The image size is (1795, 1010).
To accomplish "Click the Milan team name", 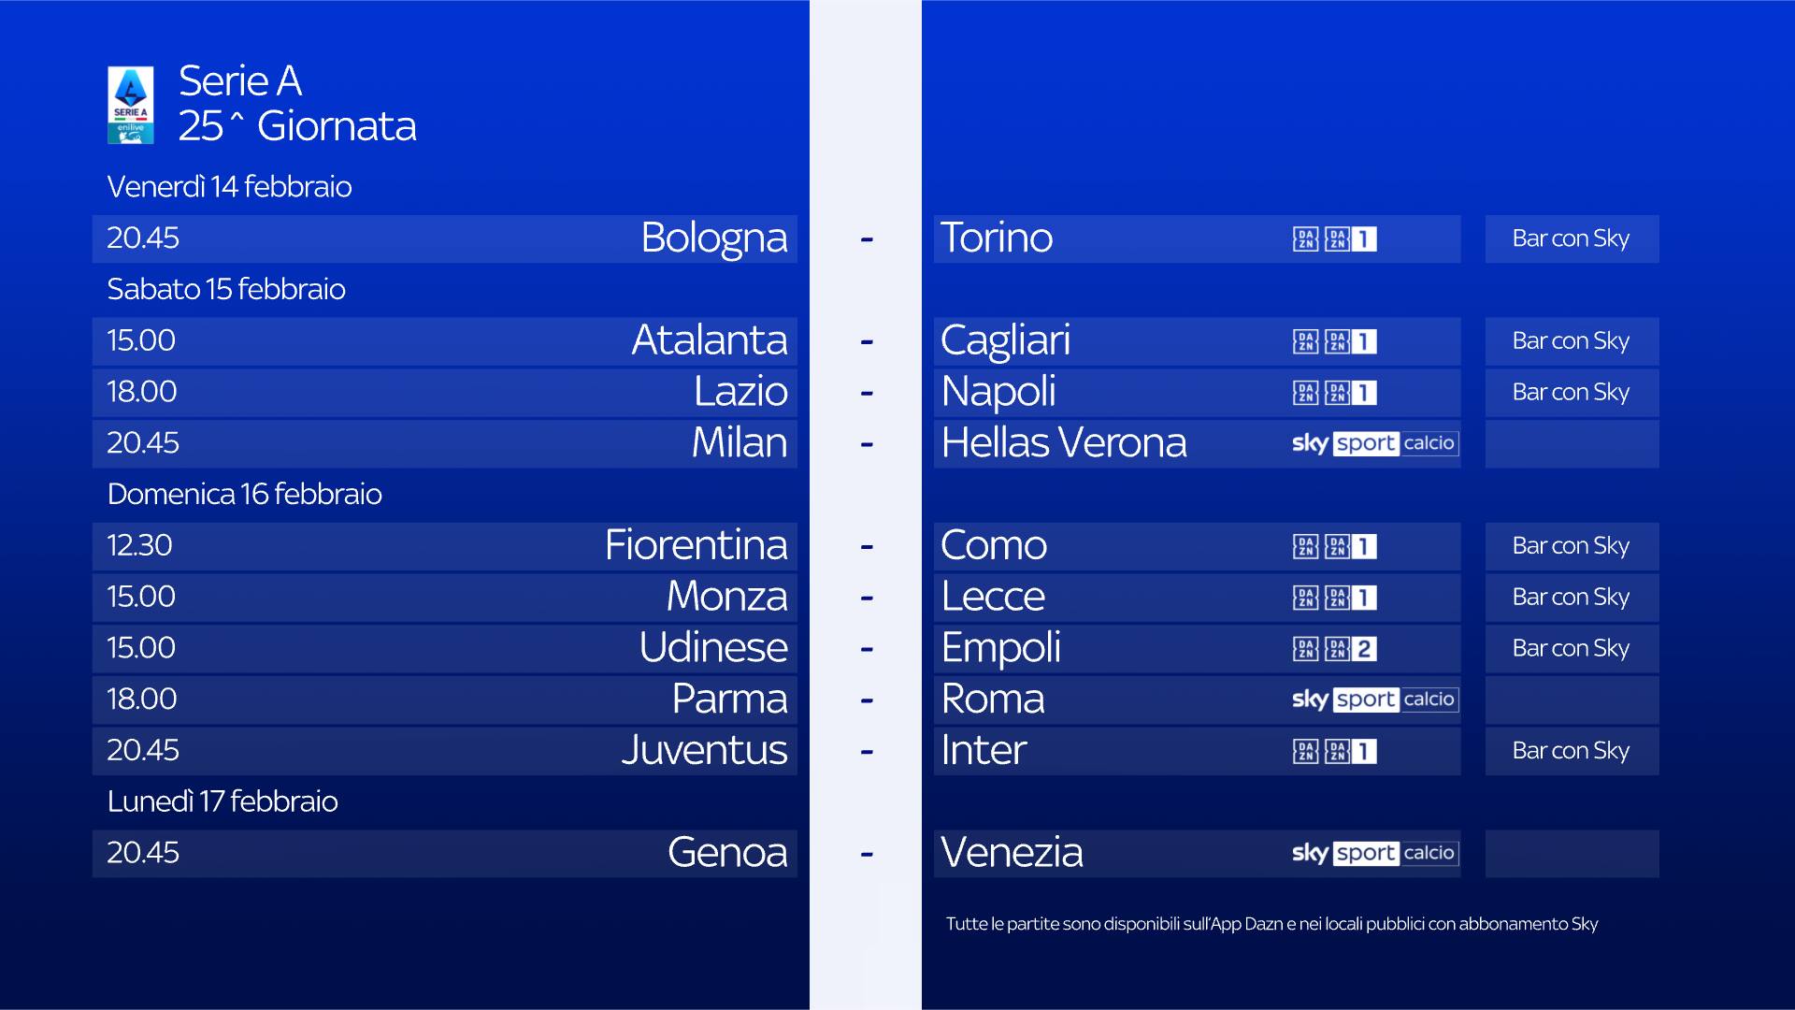I will pos(739,443).
